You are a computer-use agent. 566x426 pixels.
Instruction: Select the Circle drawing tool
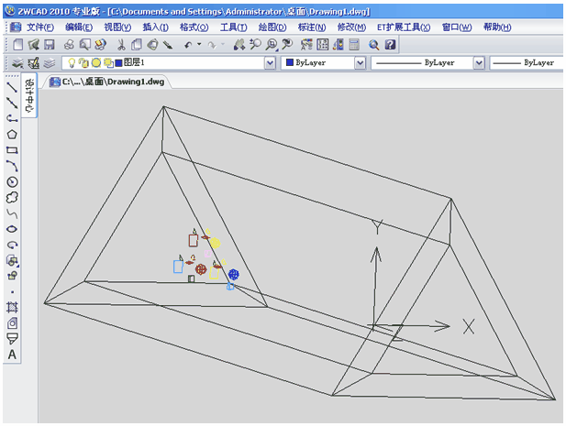click(x=12, y=181)
